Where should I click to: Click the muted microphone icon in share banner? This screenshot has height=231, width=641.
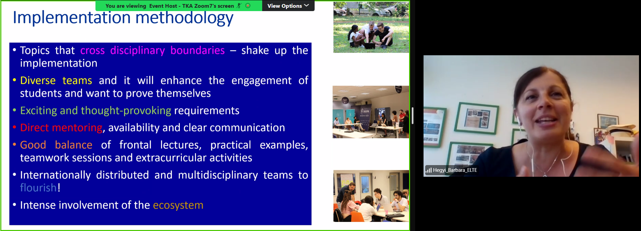[x=239, y=6]
